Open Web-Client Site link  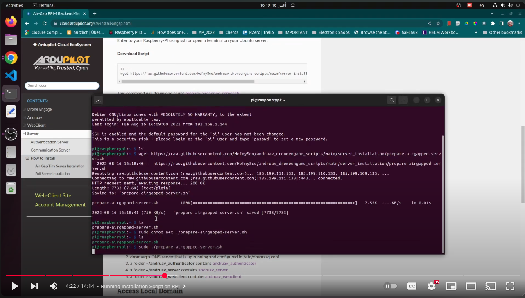(x=53, y=195)
